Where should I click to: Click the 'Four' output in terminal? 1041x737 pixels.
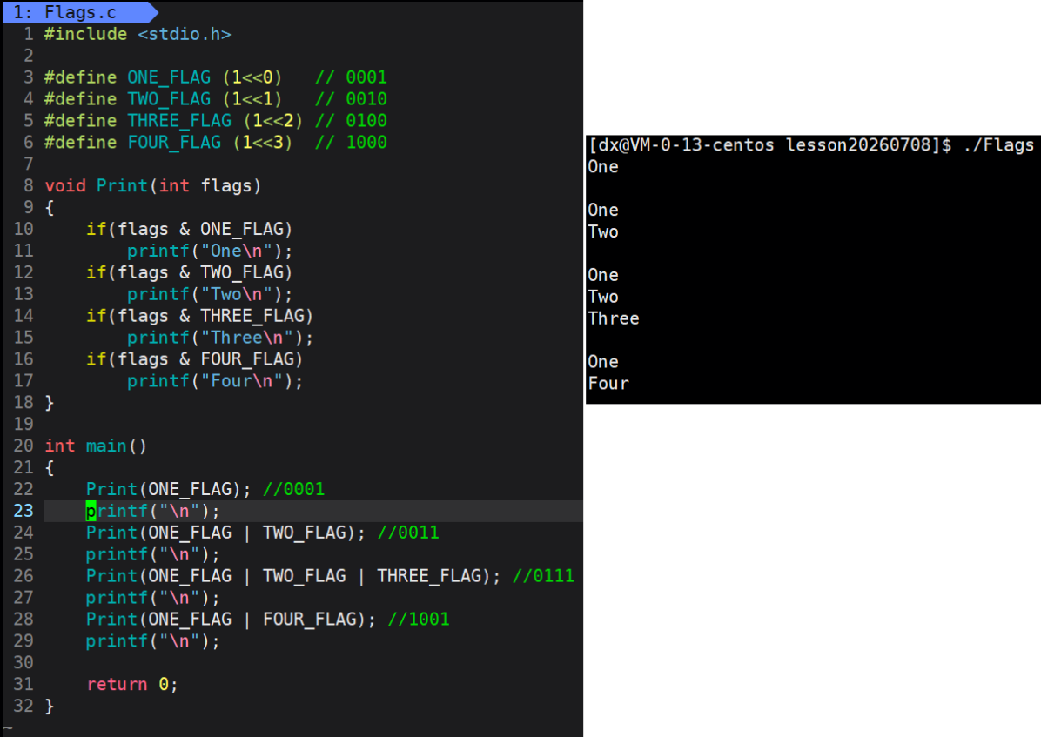(608, 384)
